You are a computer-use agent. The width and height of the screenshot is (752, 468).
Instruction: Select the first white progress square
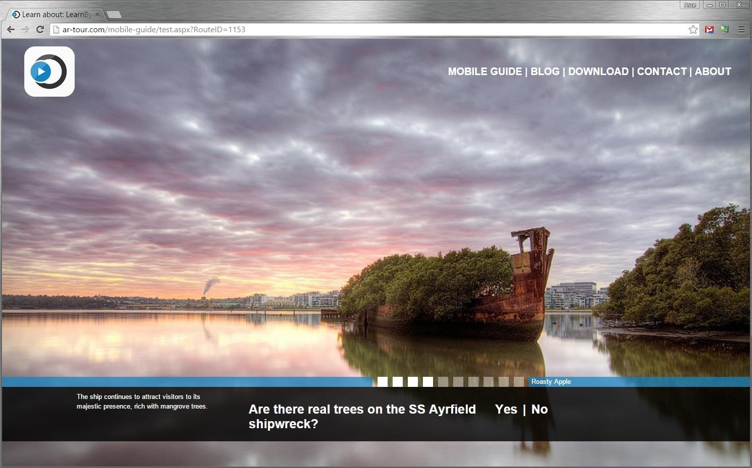[383, 382]
